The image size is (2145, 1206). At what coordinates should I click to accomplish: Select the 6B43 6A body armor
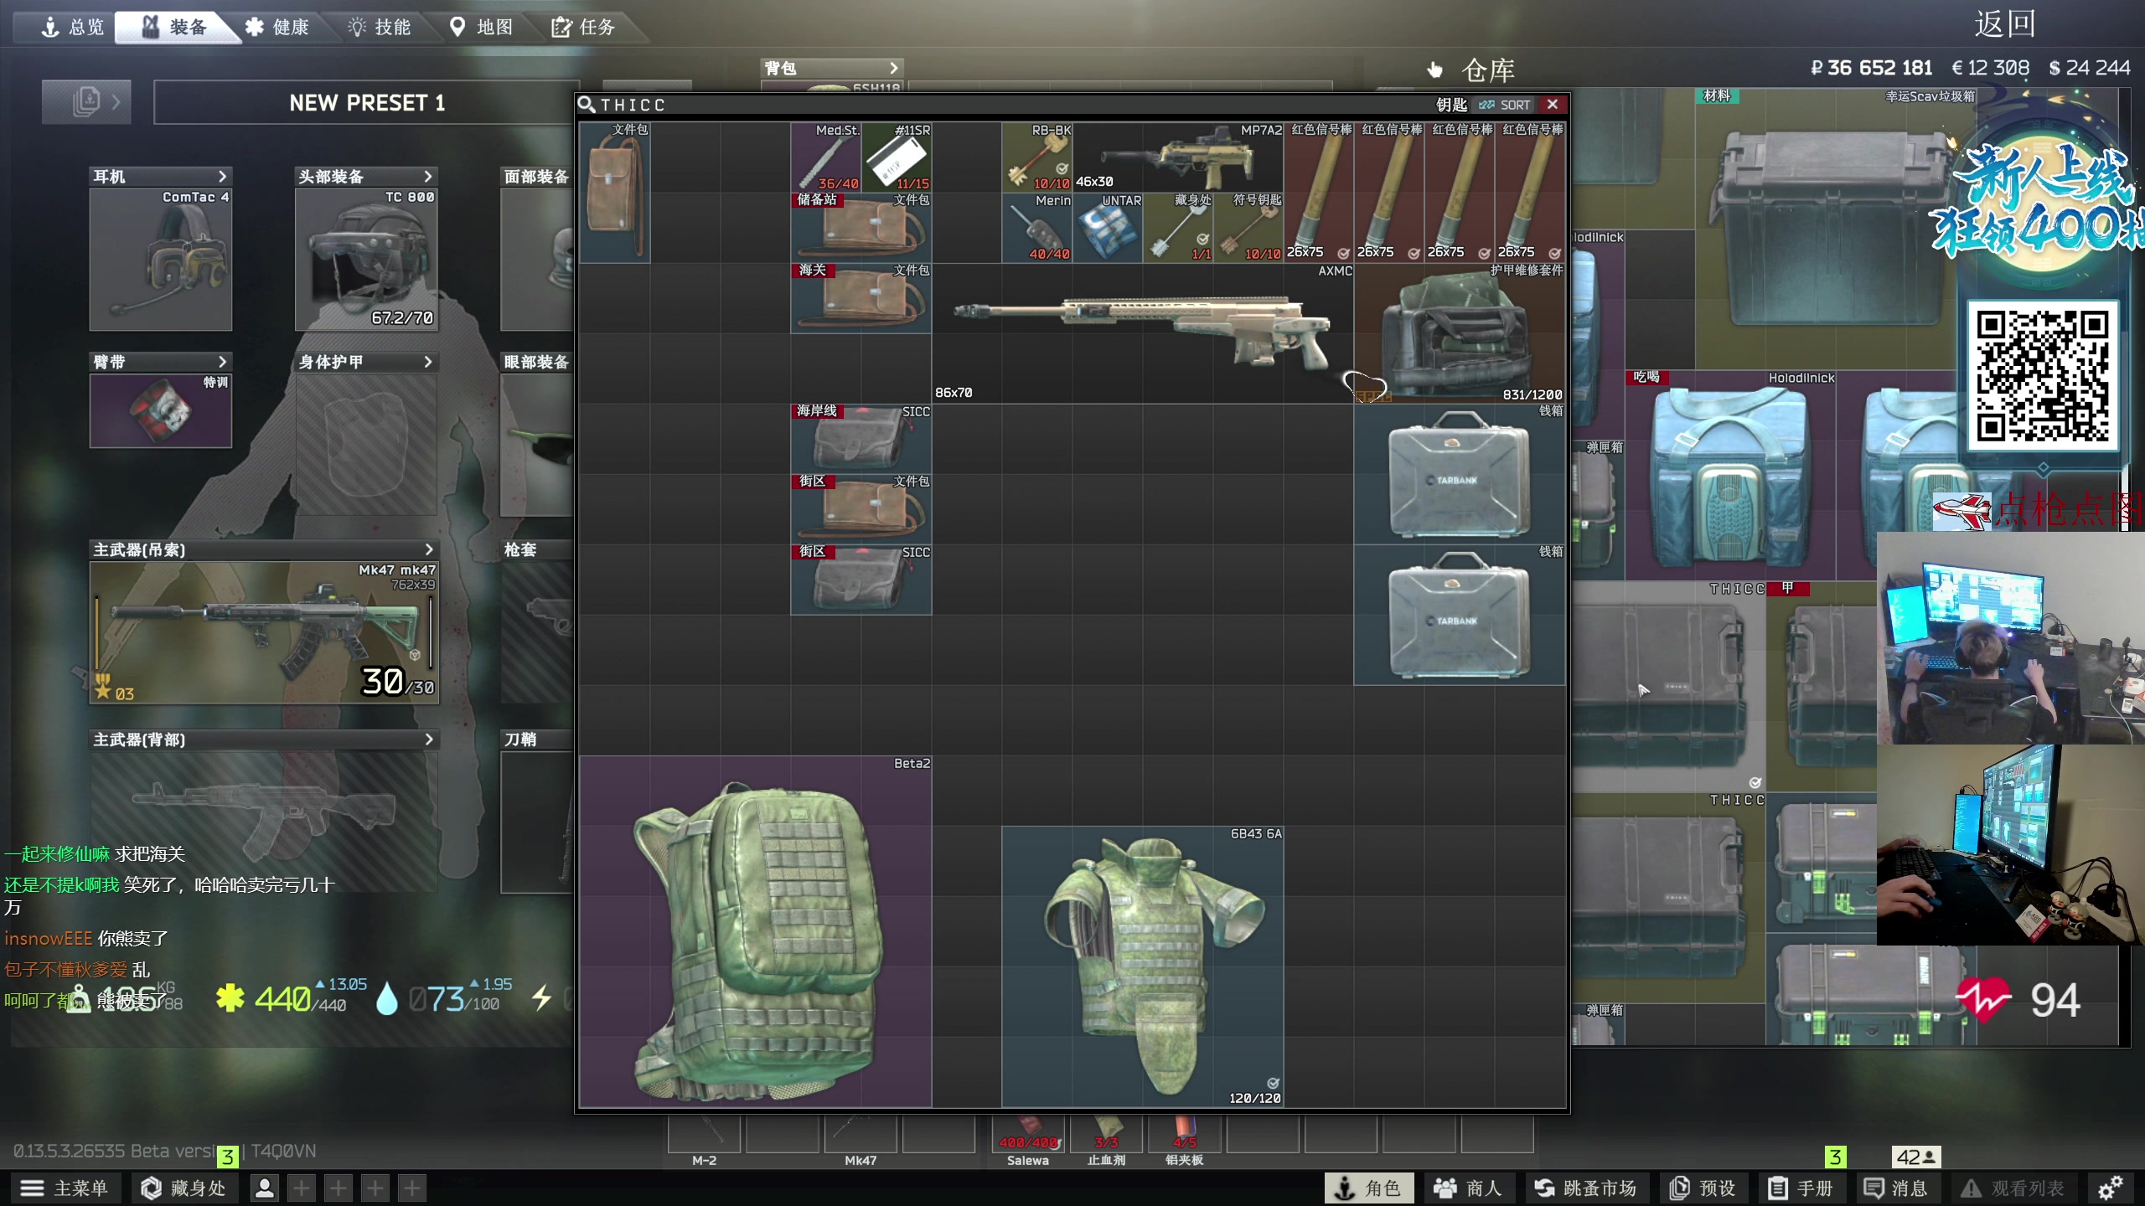tap(1143, 966)
